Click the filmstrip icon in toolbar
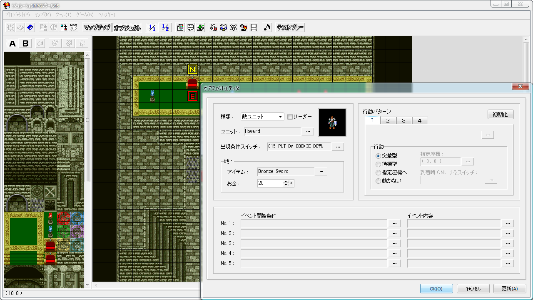The image size is (533, 300). pos(254,28)
